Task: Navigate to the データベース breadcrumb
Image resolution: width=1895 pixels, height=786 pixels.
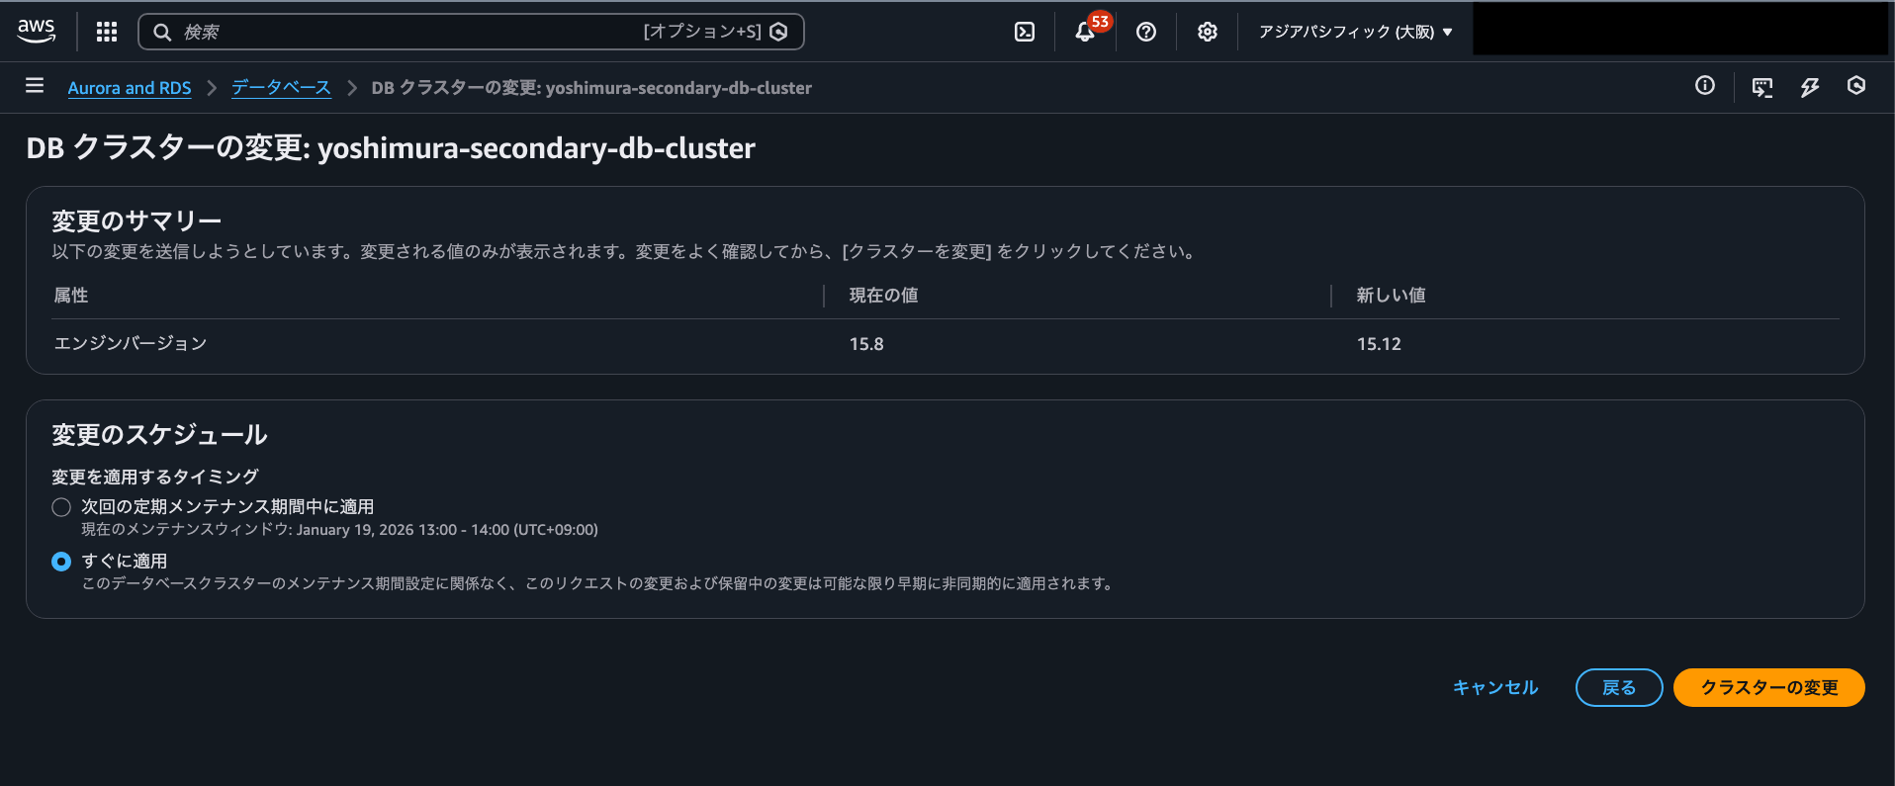Action: [281, 88]
